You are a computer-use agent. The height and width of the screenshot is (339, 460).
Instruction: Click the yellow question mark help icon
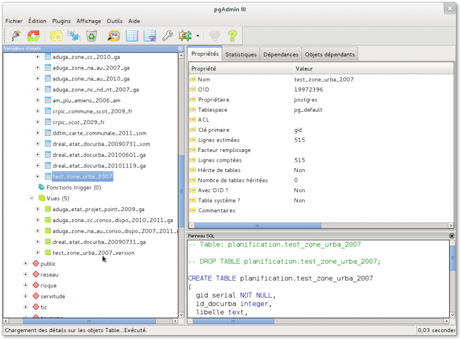tap(232, 36)
